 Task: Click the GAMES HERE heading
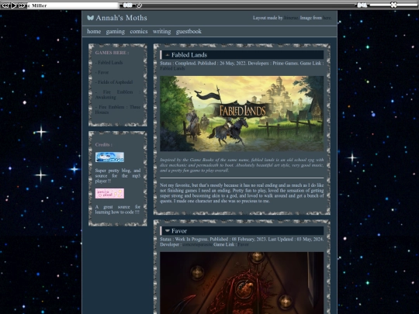pyautogui.click(x=112, y=53)
